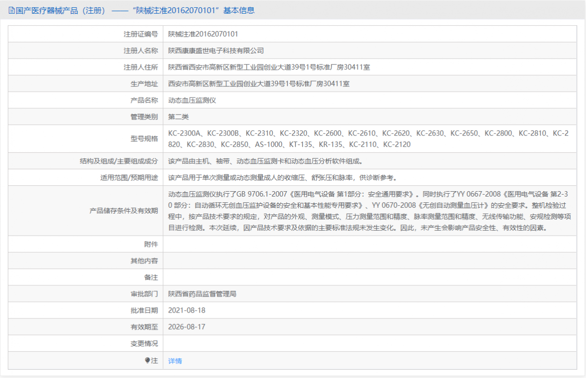Click the 审批部门 label
The image size is (586, 378).
click(144, 294)
